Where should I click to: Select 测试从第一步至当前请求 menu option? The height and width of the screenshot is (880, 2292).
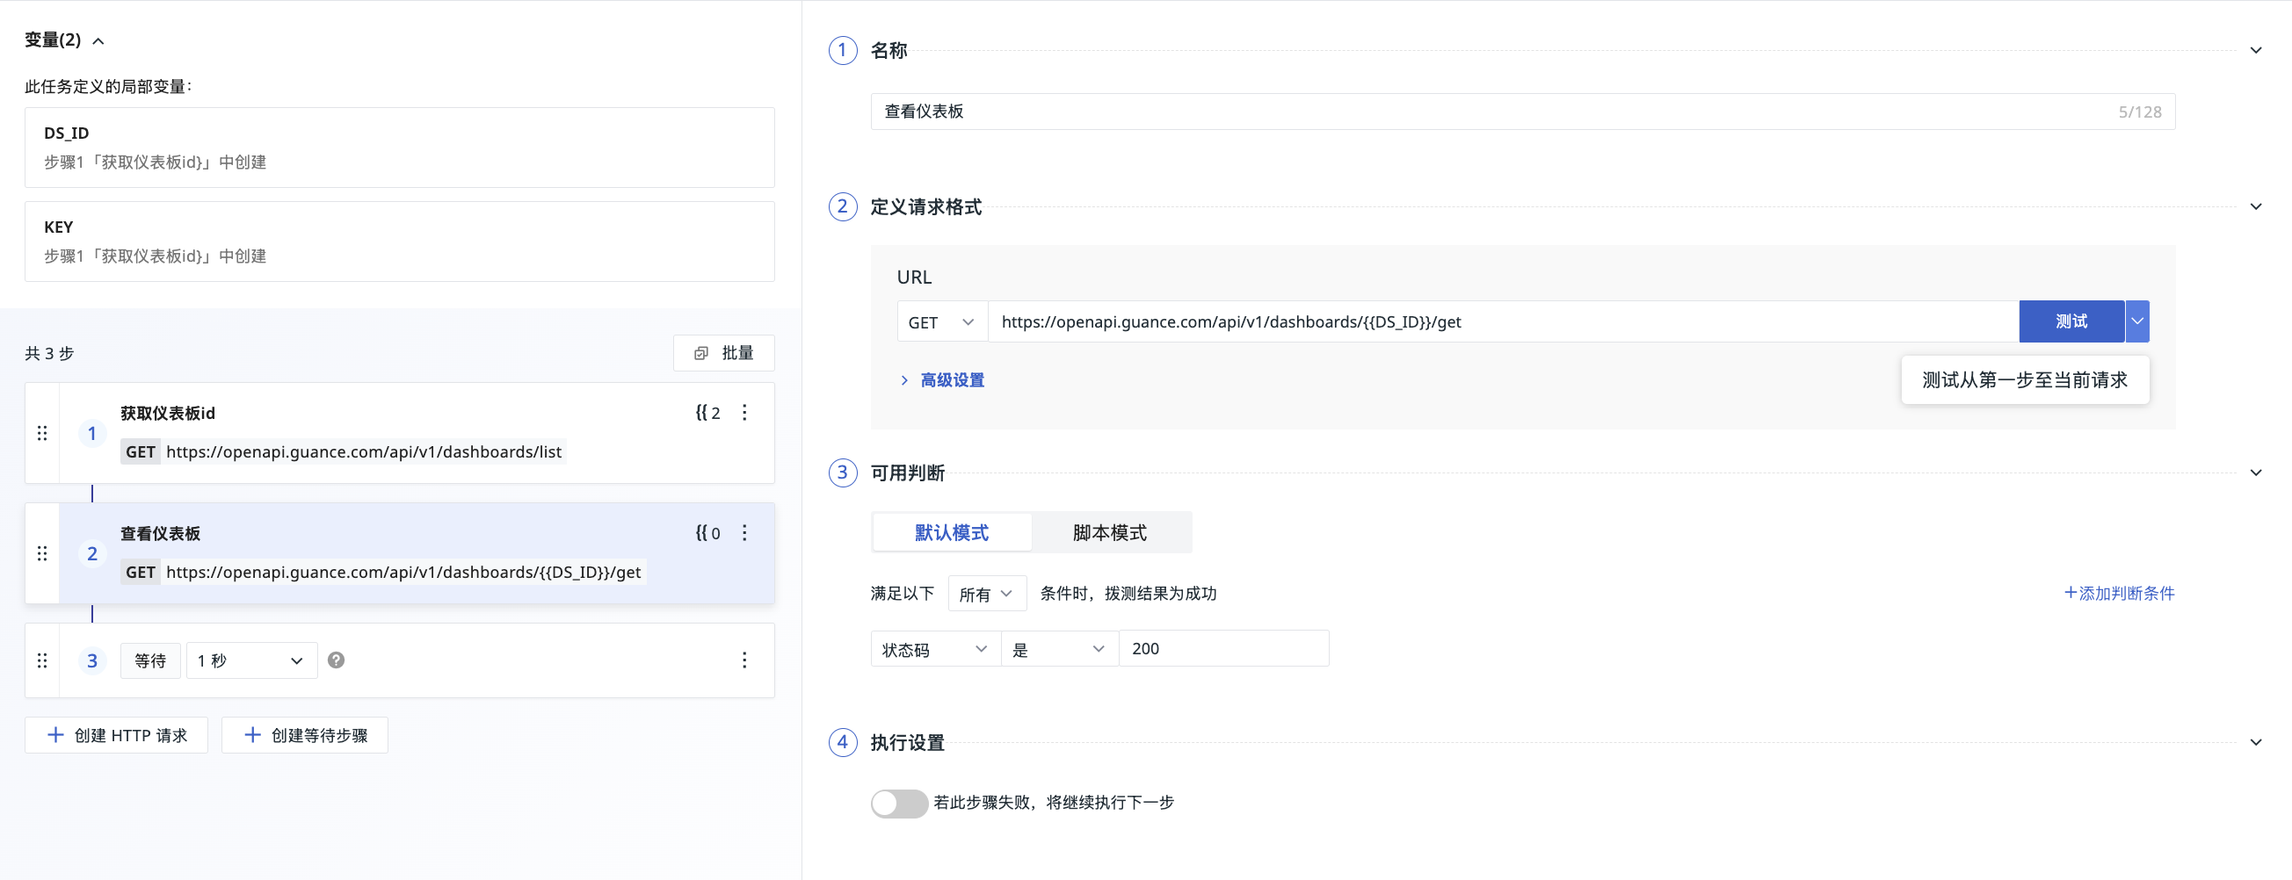[x=2024, y=380]
